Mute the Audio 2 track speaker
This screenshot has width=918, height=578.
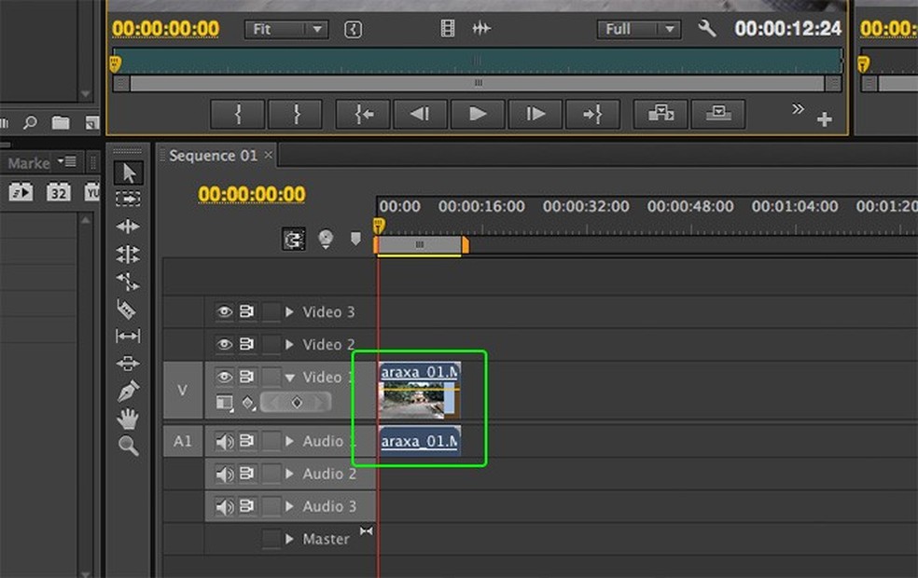click(224, 475)
